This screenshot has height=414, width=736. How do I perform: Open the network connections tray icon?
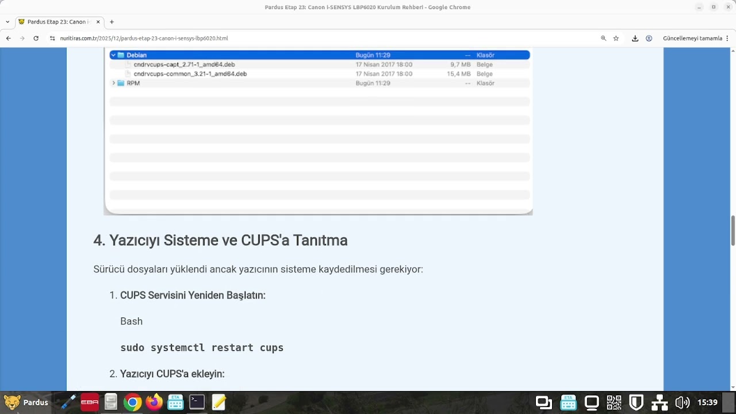click(660, 402)
